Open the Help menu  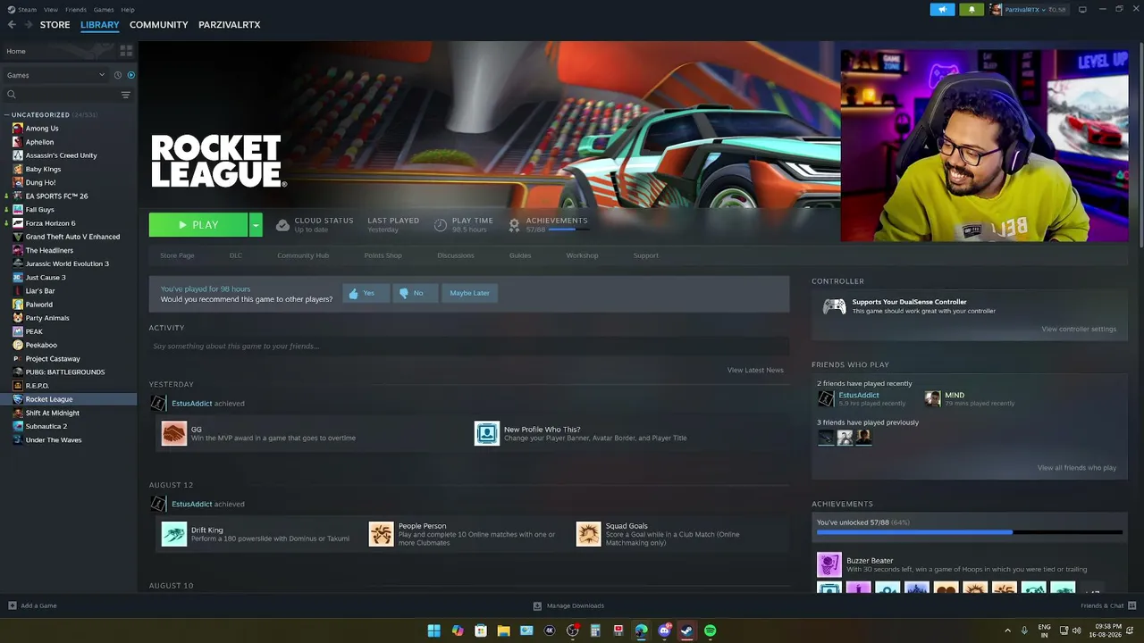pyautogui.click(x=128, y=10)
